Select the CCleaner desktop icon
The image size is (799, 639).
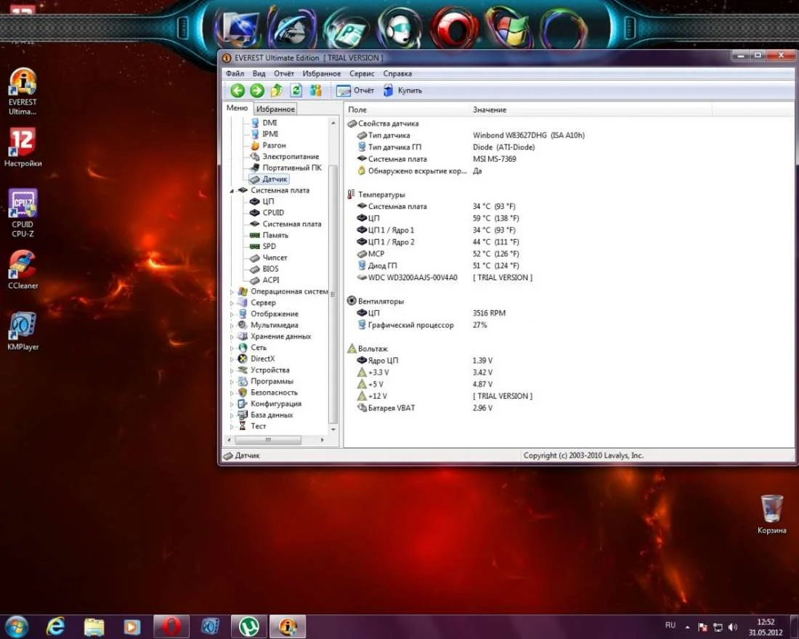click(x=23, y=265)
